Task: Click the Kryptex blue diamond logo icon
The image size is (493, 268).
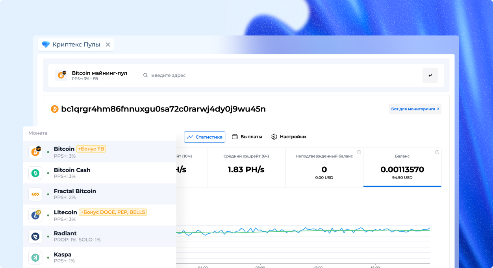Action: (46, 45)
